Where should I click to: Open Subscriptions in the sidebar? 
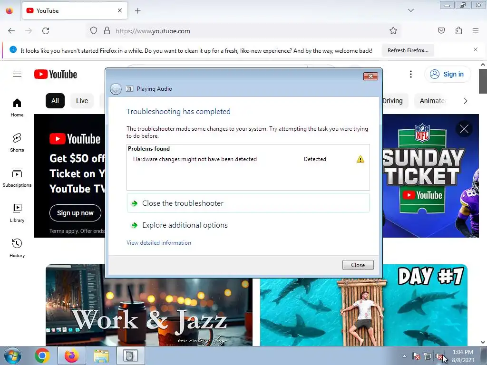pyautogui.click(x=17, y=178)
